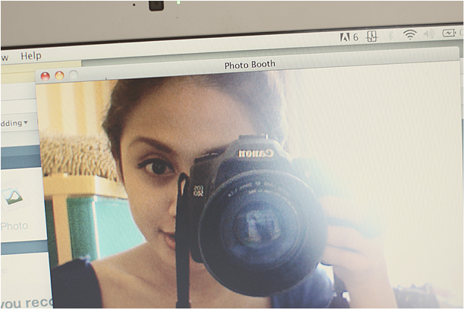Click the Adobe updater menu bar icon
The width and height of the screenshot is (465, 310).
click(x=349, y=37)
